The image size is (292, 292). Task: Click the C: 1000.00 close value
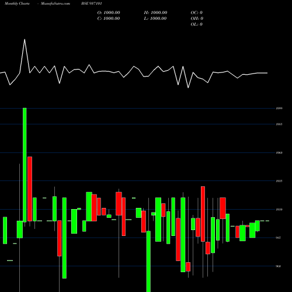[x=109, y=19]
